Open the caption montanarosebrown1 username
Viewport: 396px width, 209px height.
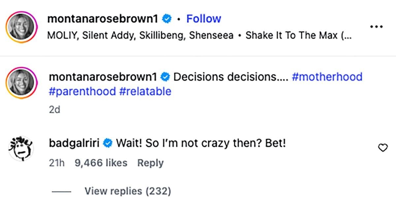(x=104, y=77)
